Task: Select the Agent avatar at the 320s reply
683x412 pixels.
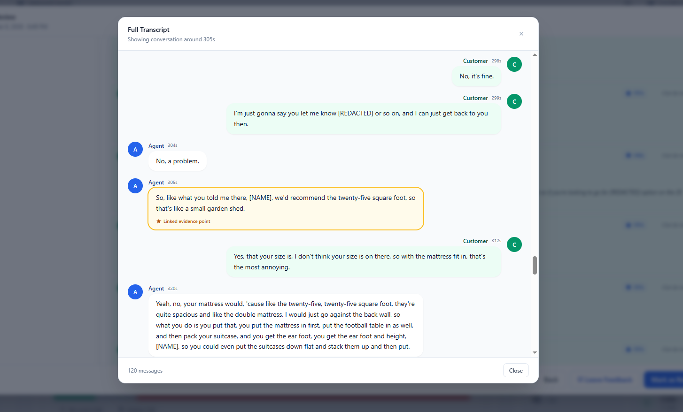Action: [x=135, y=292]
